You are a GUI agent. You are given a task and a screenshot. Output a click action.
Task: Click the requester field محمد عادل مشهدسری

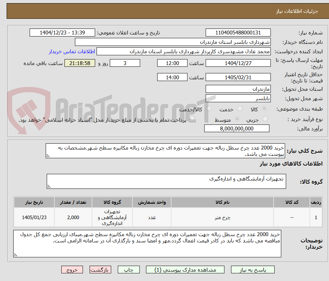pos(184,51)
